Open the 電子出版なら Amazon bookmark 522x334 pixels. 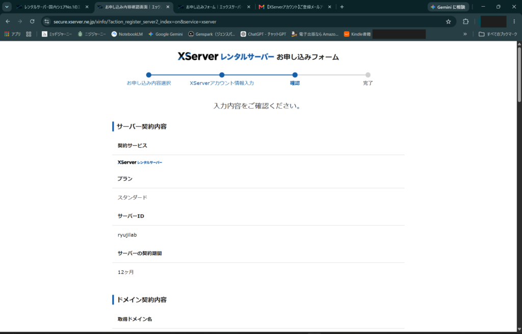coord(315,34)
